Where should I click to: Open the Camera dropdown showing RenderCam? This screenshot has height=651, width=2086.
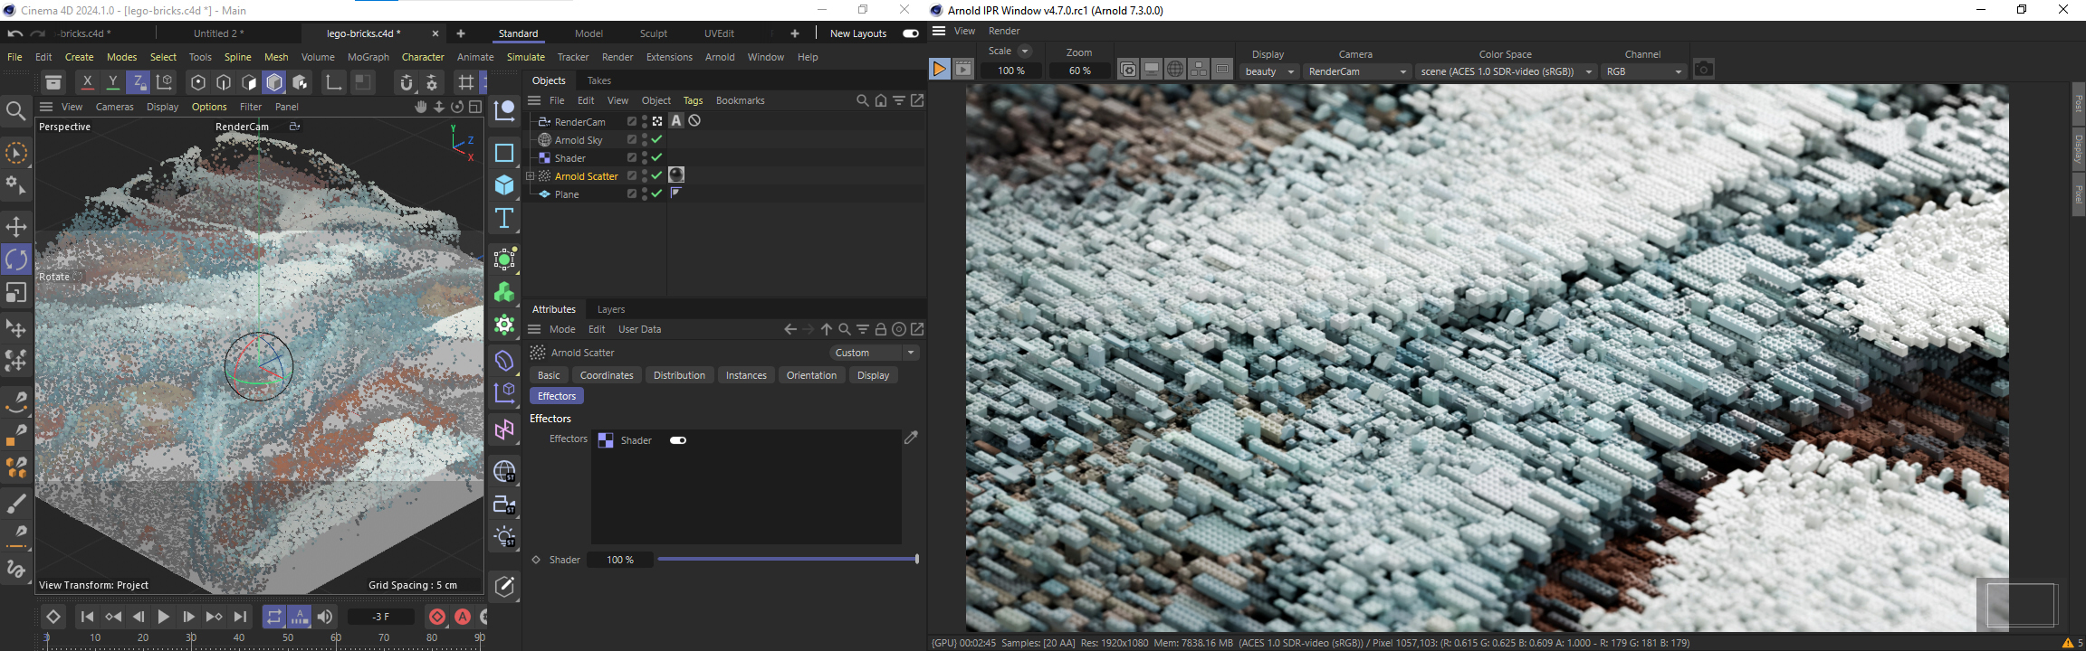point(1357,71)
